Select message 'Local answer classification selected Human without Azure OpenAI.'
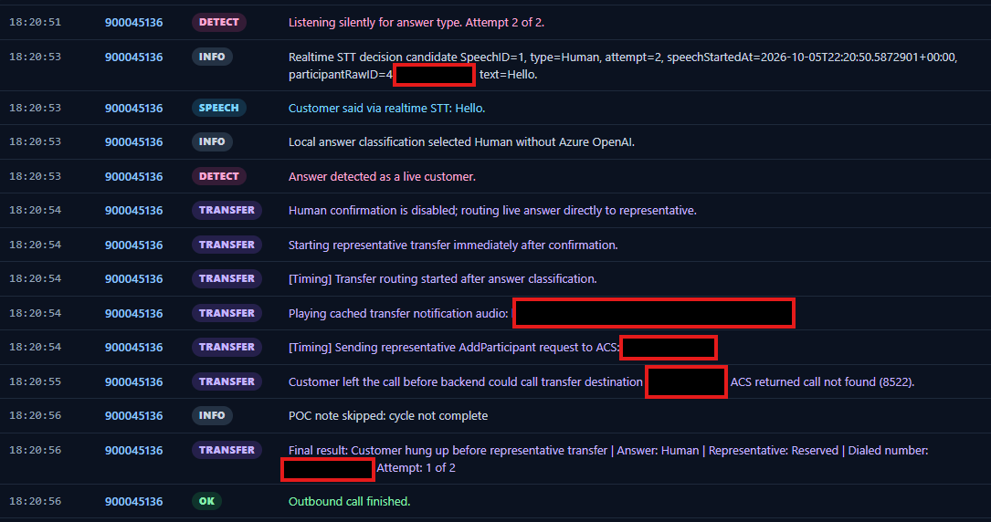 pyautogui.click(x=461, y=142)
